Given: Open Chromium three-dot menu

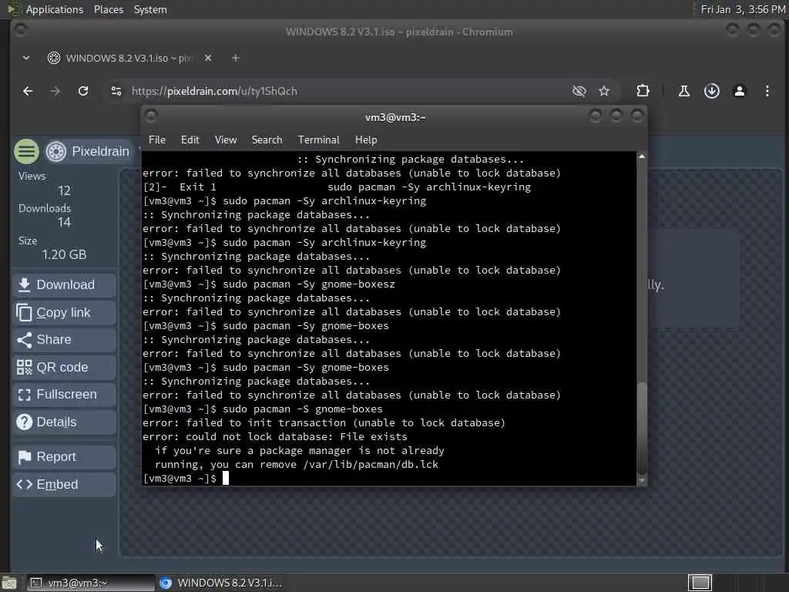Looking at the screenshot, I should (x=767, y=91).
